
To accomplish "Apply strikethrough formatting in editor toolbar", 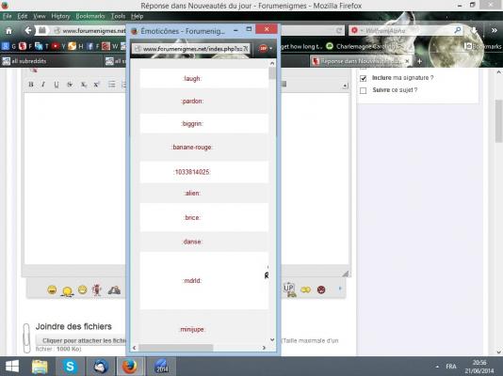I will tap(70, 85).
